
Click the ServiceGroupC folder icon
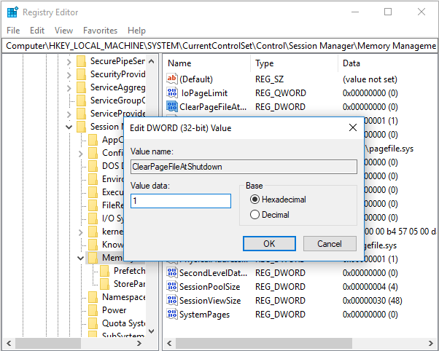tap(81, 100)
